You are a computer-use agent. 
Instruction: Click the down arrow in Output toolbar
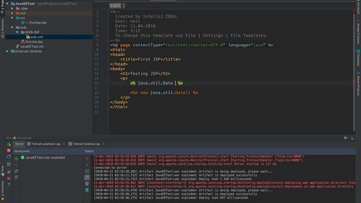pyautogui.click(x=87, y=165)
